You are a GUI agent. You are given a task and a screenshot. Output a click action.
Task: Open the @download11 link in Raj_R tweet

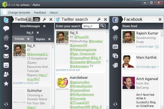[x=38, y=54]
